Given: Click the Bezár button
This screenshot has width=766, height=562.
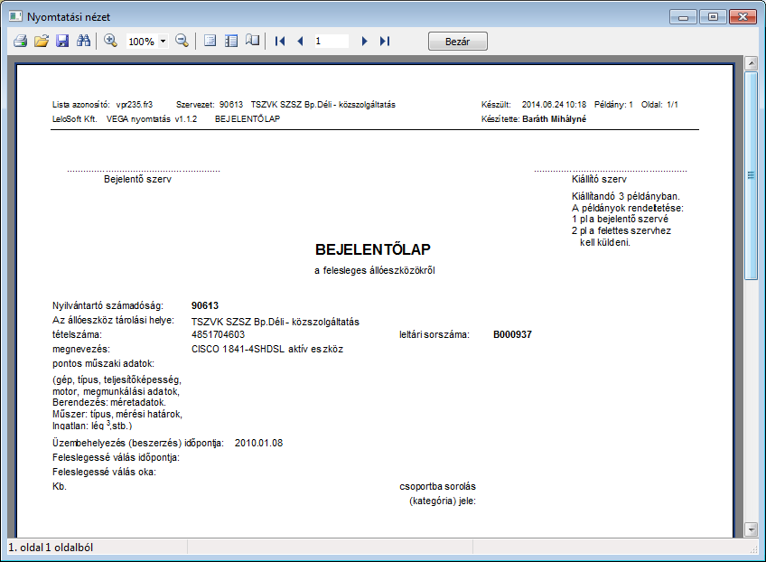Looking at the screenshot, I should coord(458,42).
